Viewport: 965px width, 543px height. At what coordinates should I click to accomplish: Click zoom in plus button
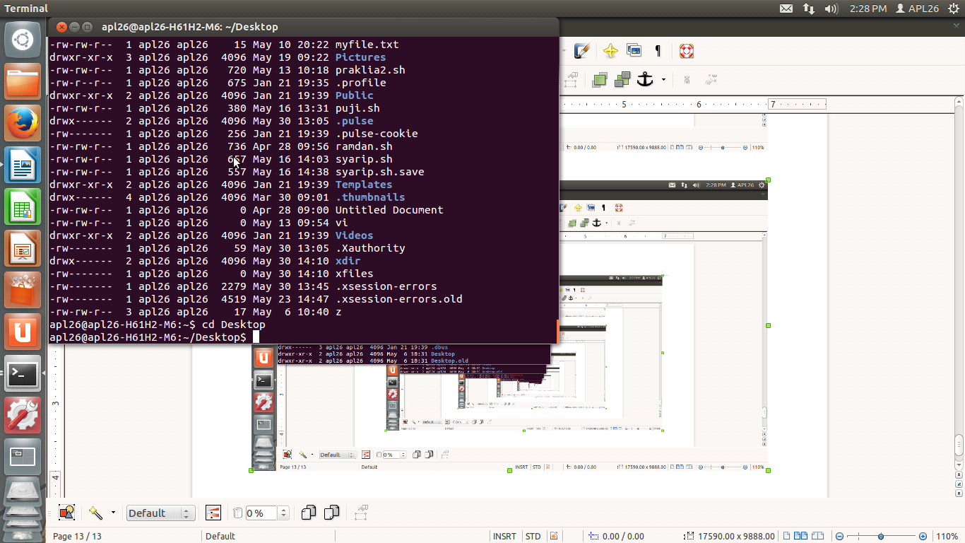pyautogui.click(x=923, y=536)
